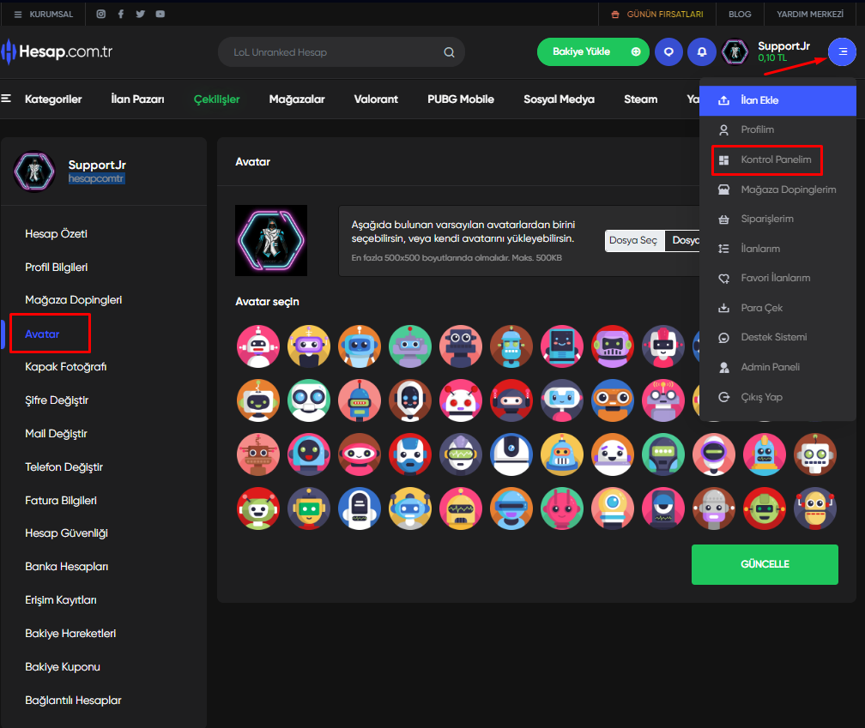The height and width of the screenshot is (728, 865).
Task: Select İlan Ekle from the account menu
Action: pos(777,100)
